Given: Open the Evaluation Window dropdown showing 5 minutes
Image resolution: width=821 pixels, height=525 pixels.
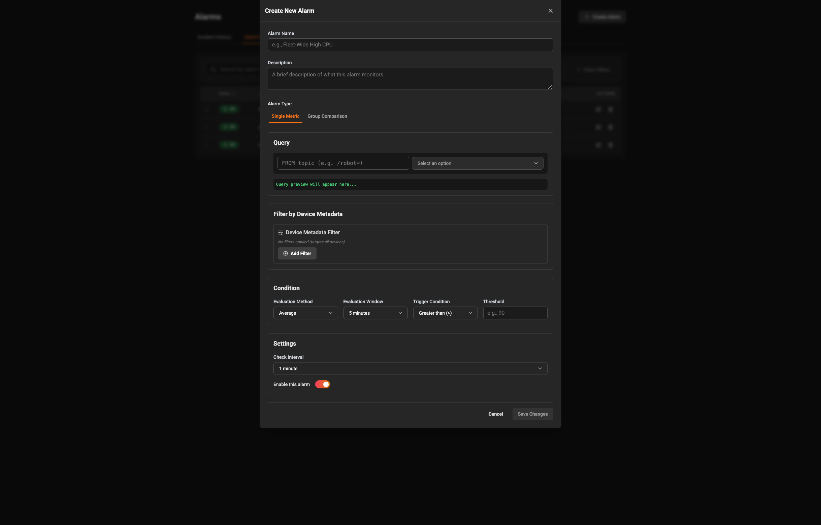Looking at the screenshot, I should tap(375, 313).
